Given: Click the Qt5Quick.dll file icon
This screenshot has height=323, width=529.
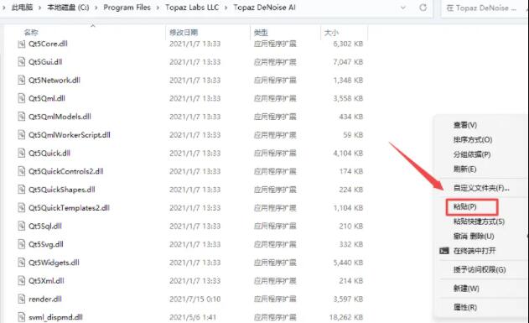Looking at the screenshot, I should (x=21, y=154).
